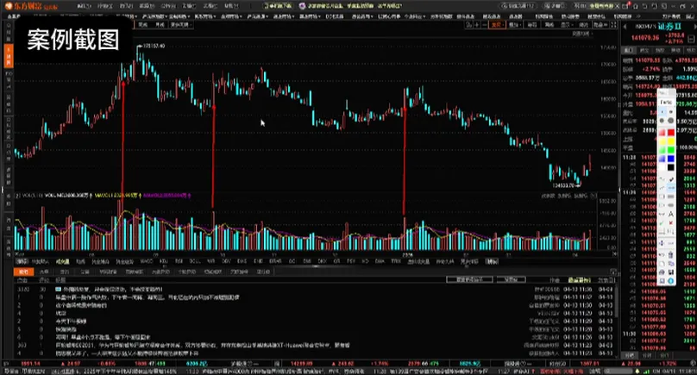Click the blue info icon in annotation palette
Viewport: 697px width, 375px height.
pos(671,281)
